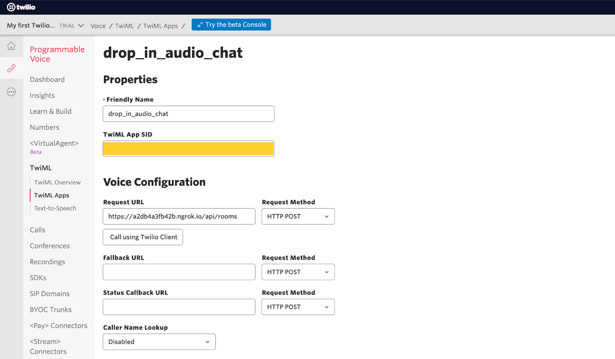The width and height of the screenshot is (615, 359).
Task: Open Conferences in sidebar
Action: pyautogui.click(x=50, y=246)
